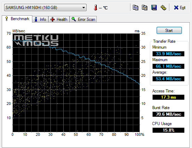
Task: Click the copy screenshot to clipboard icon
Action: pyautogui.click(x=145, y=8)
